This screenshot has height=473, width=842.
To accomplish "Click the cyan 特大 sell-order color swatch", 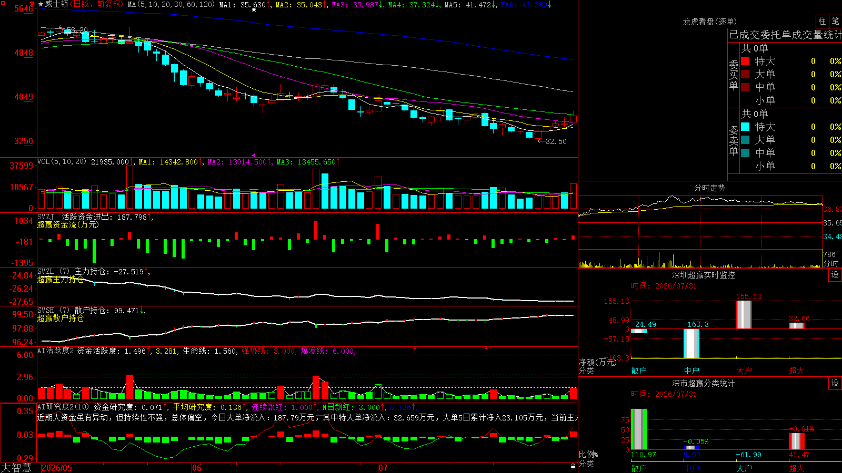I will [x=745, y=127].
